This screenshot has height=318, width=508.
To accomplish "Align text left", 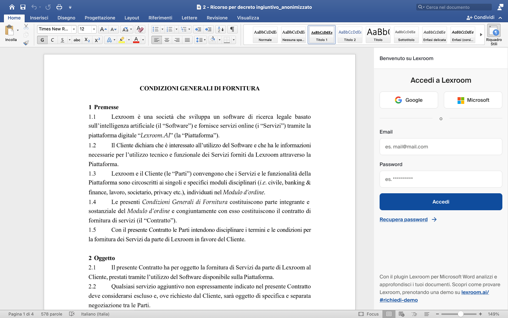I will click(157, 40).
